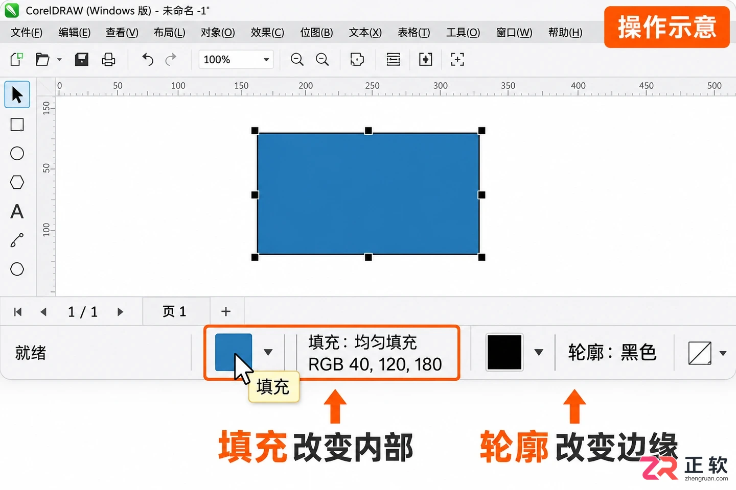The image size is (736, 490).
Task: Click the align lines toolbar icon
Action: 393,60
